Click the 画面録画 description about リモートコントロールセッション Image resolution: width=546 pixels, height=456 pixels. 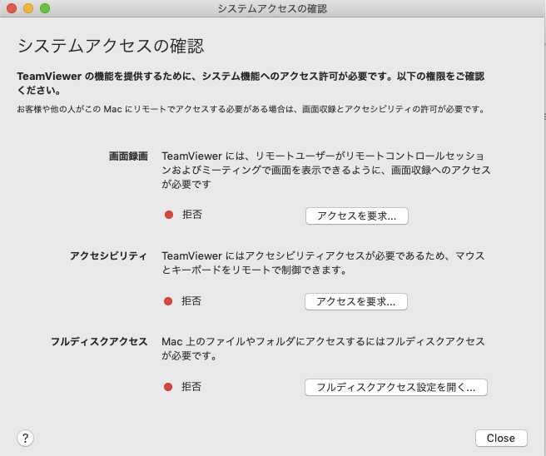tap(326, 170)
